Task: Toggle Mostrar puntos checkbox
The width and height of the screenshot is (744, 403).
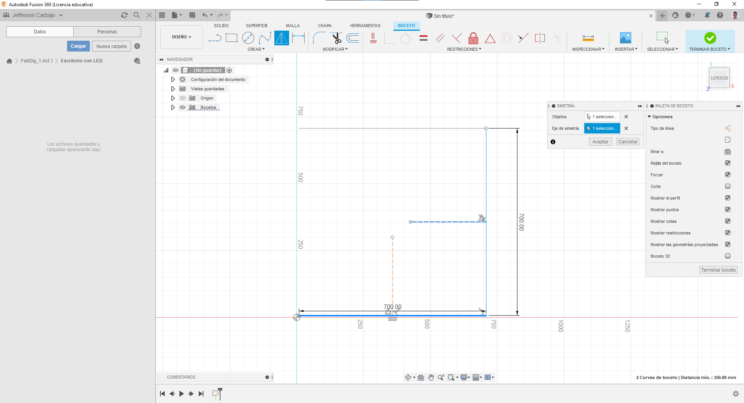Action: click(728, 210)
